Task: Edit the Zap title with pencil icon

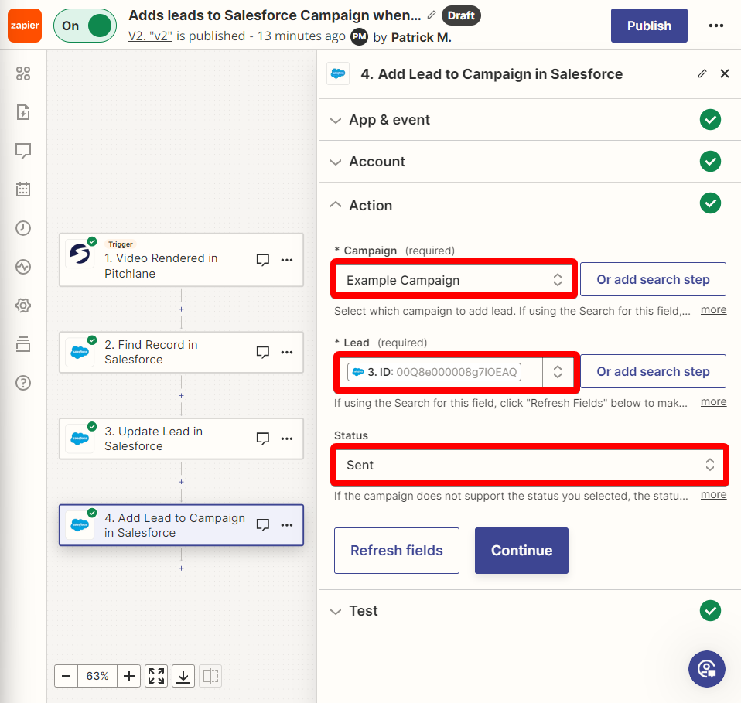Action: click(431, 15)
